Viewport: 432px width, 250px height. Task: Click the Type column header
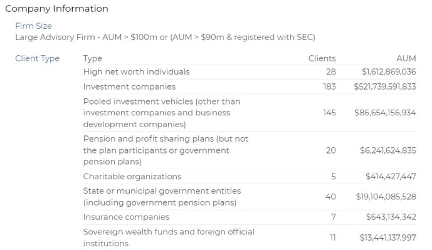point(93,58)
